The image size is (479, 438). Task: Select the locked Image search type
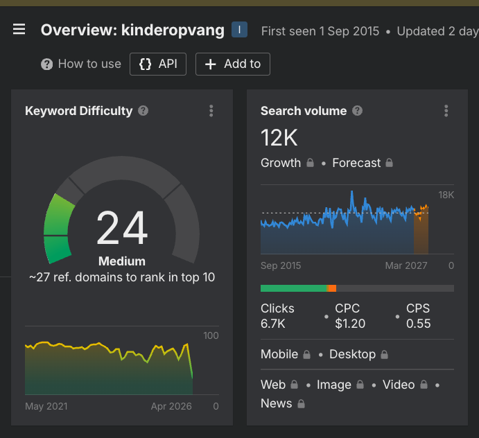click(x=334, y=385)
